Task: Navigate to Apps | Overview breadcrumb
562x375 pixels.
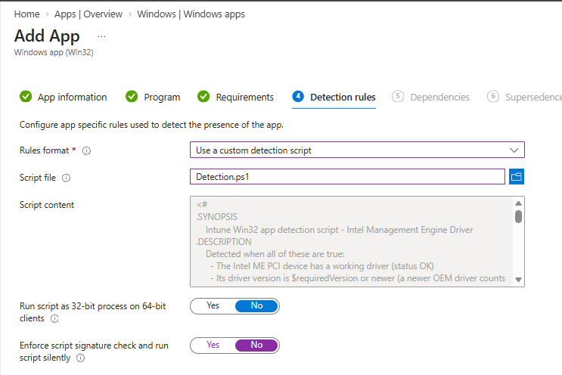Action: pyautogui.click(x=88, y=14)
